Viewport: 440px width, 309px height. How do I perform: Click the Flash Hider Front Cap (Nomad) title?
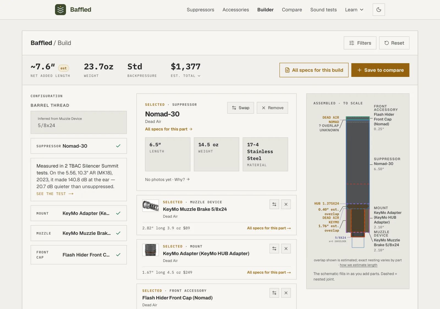pyautogui.click(x=177, y=298)
